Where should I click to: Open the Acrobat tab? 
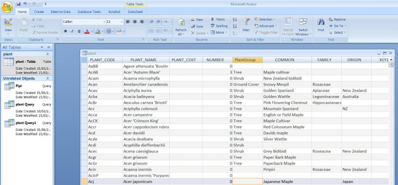coord(114,11)
